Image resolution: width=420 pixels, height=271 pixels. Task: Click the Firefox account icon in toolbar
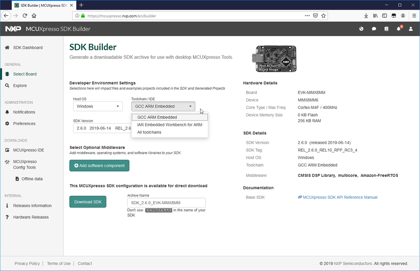pyautogui.click(x=403, y=16)
